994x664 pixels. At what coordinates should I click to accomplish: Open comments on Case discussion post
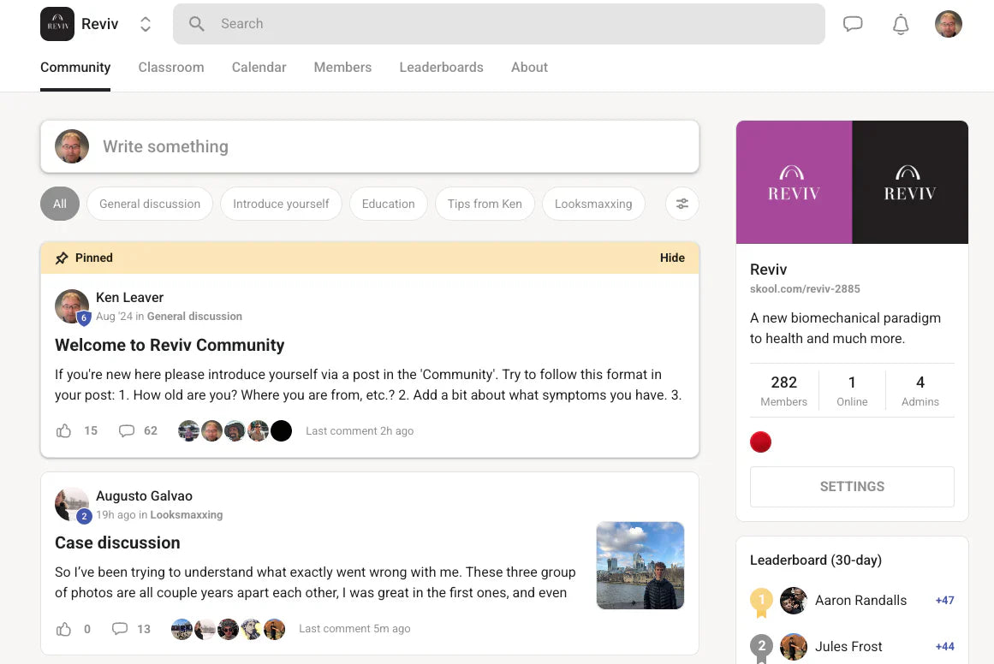(x=120, y=629)
